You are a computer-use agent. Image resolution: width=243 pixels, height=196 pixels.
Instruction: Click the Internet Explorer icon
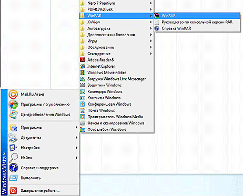(x=83, y=66)
